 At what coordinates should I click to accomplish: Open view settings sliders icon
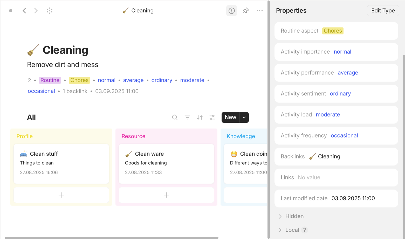(212, 118)
